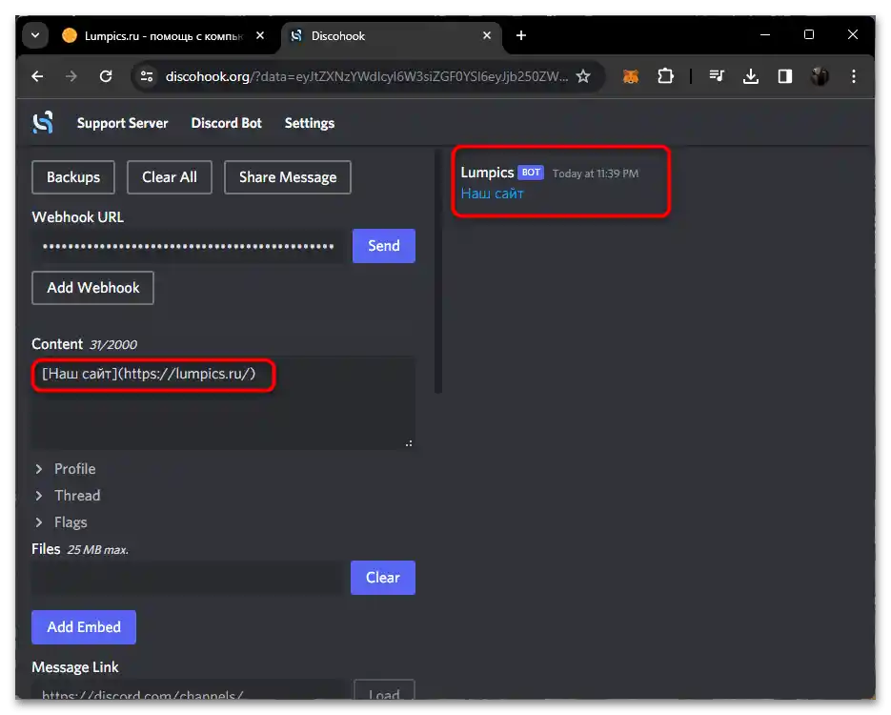Open the Support Server link
This screenshot has width=891, height=715.
coord(122,123)
